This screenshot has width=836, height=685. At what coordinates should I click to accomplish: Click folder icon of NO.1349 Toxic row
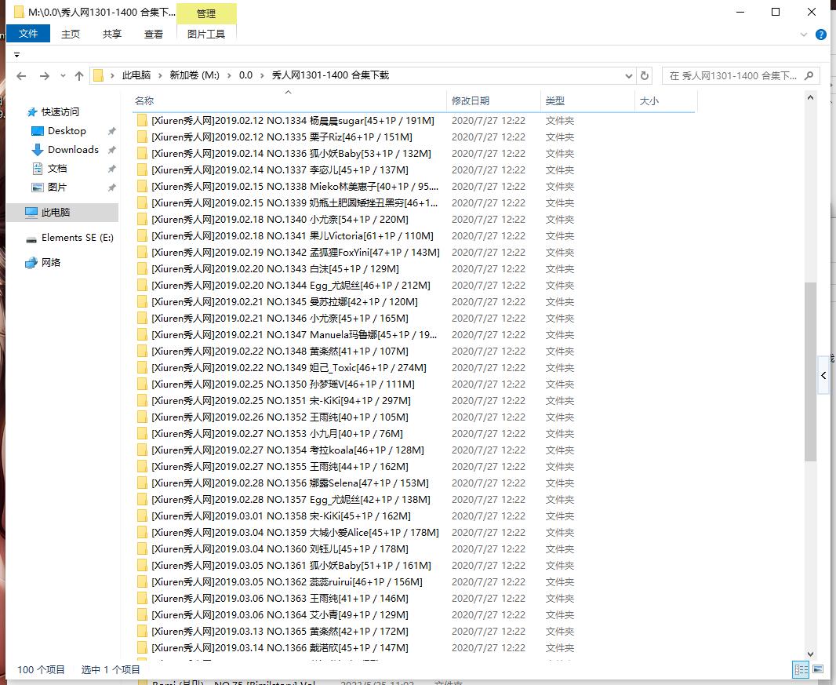(x=143, y=367)
